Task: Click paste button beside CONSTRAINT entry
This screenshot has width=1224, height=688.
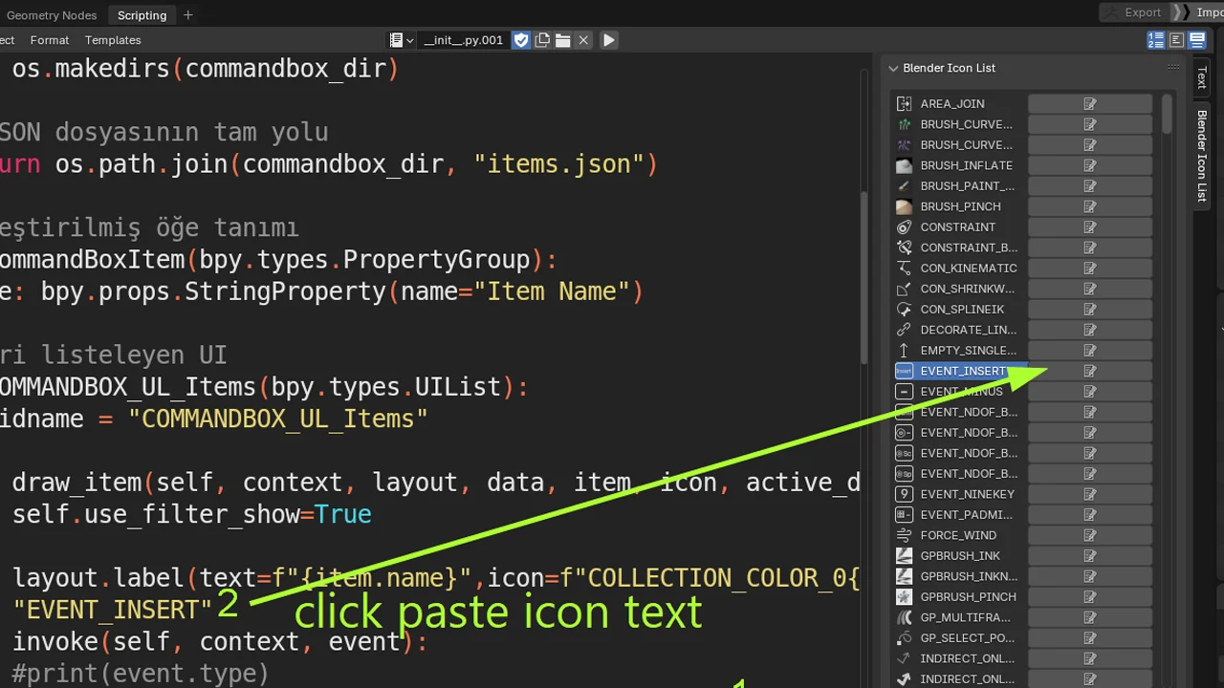Action: coord(1089,227)
